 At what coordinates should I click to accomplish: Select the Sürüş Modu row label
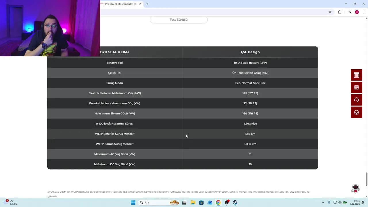click(115, 83)
